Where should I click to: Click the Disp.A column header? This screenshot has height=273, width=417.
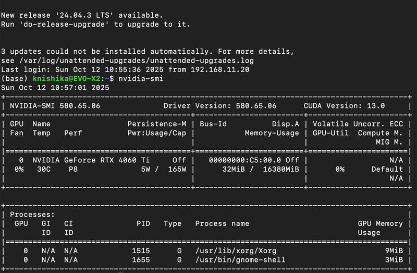(x=285, y=124)
